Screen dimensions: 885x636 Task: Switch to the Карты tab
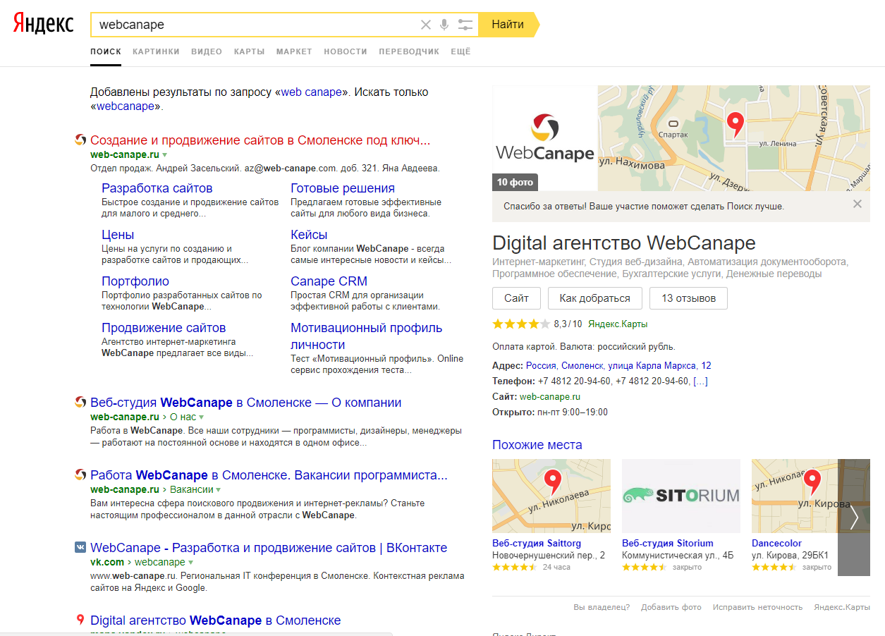[250, 51]
